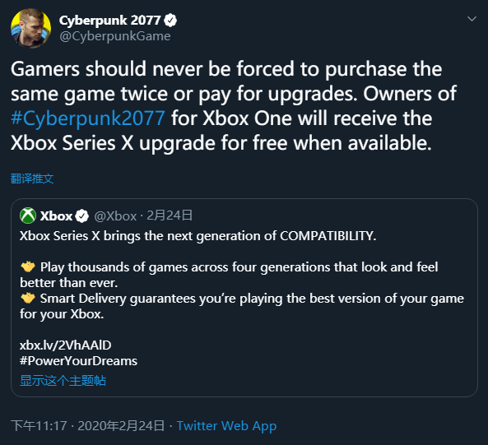Click the quoted tweet date 2月24日
This screenshot has width=488, height=445.
(170, 216)
